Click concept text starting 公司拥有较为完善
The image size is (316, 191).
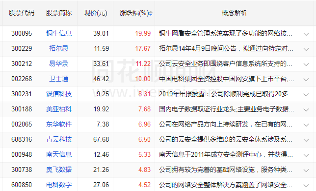(226, 170)
